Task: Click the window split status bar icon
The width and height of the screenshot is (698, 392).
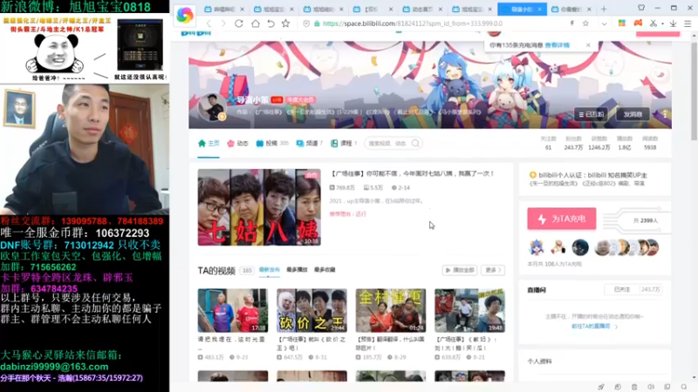Action: click(667, 387)
